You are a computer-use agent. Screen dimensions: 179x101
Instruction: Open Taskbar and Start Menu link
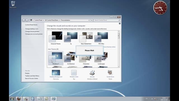point(32,76)
